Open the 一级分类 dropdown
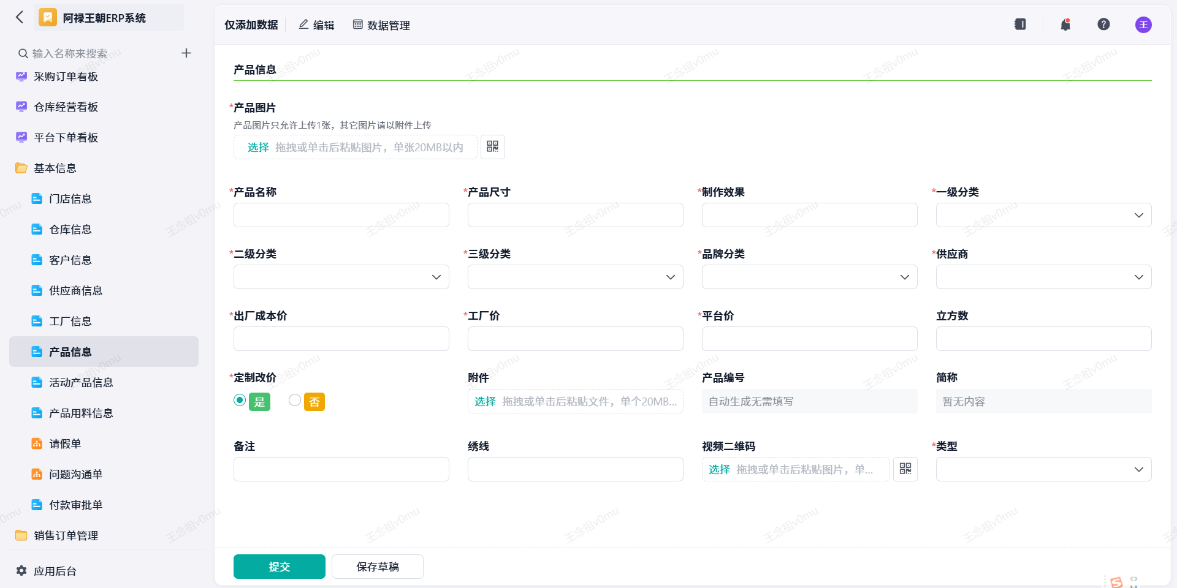 click(1043, 215)
